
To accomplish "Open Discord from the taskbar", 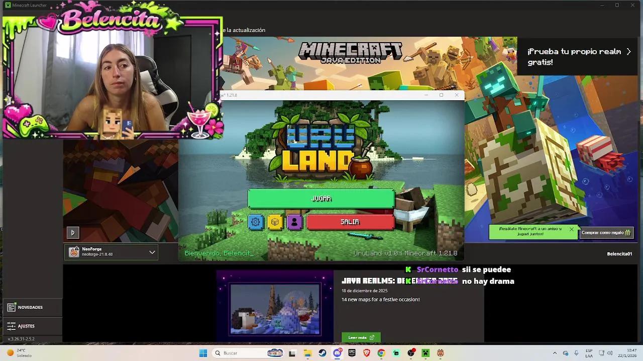I will pyautogui.click(x=337, y=353).
